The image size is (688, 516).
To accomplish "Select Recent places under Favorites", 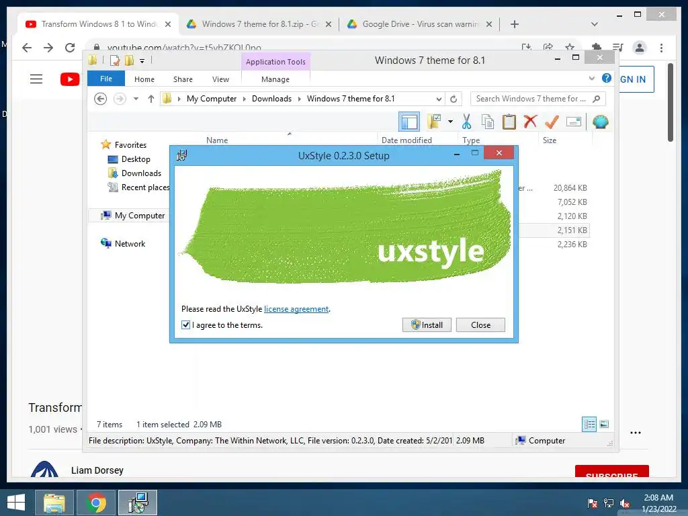I will click(145, 187).
